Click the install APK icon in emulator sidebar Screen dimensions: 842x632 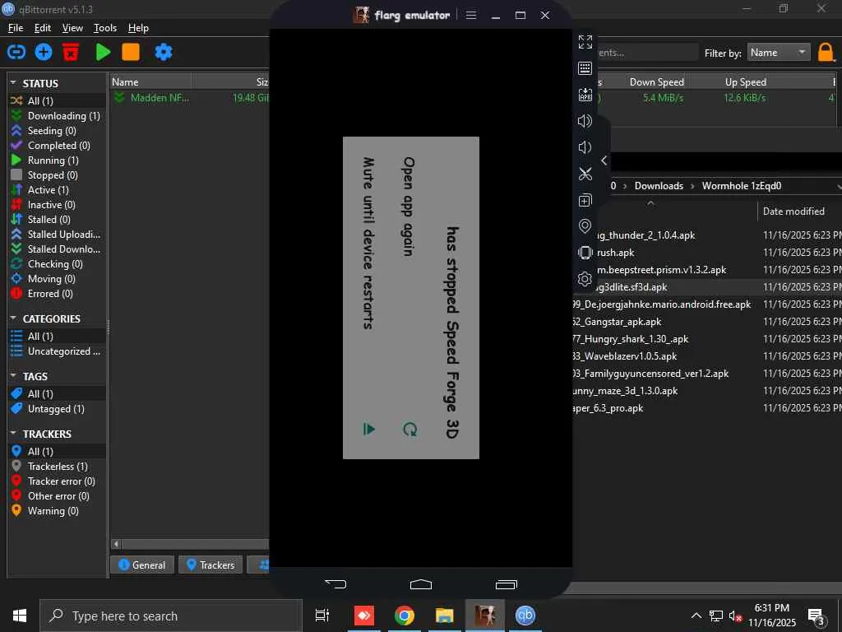[x=585, y=95]
